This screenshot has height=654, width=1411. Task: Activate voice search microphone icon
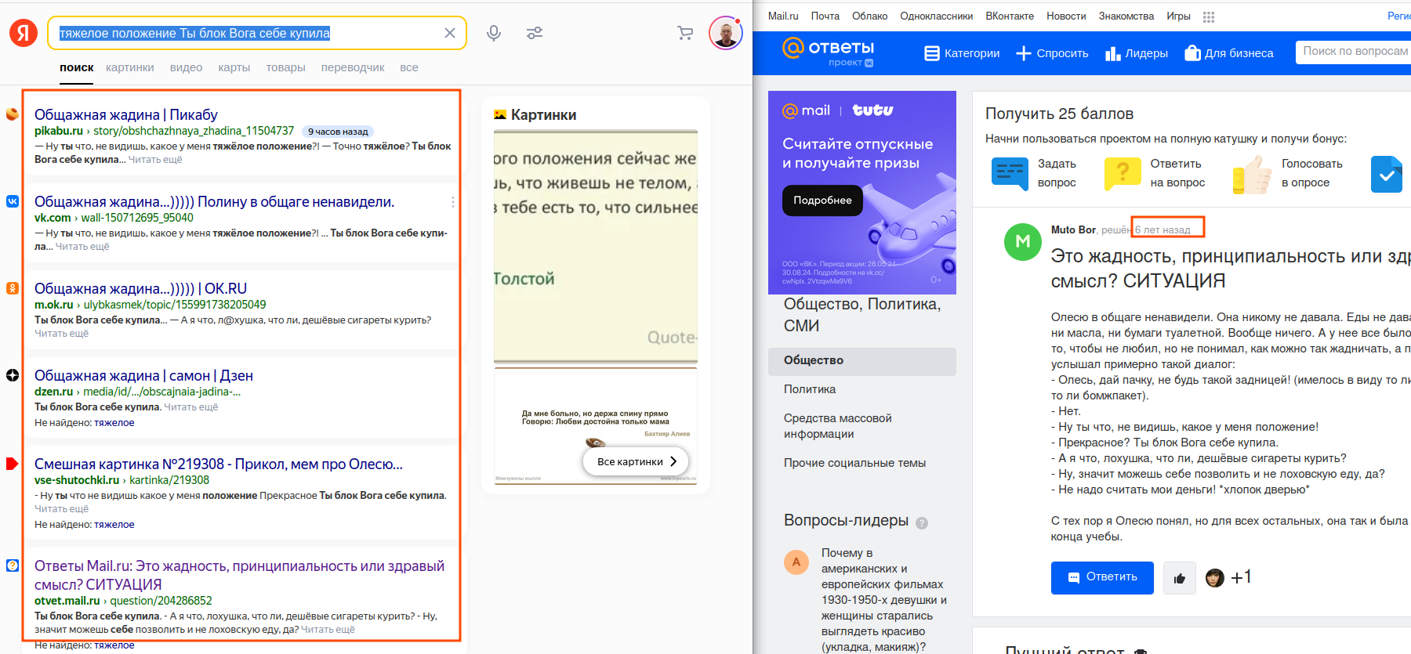coord(494,33)
